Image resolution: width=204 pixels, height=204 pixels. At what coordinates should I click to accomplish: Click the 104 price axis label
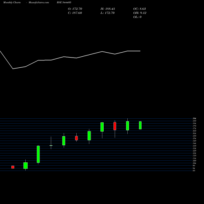coord(195,163)
